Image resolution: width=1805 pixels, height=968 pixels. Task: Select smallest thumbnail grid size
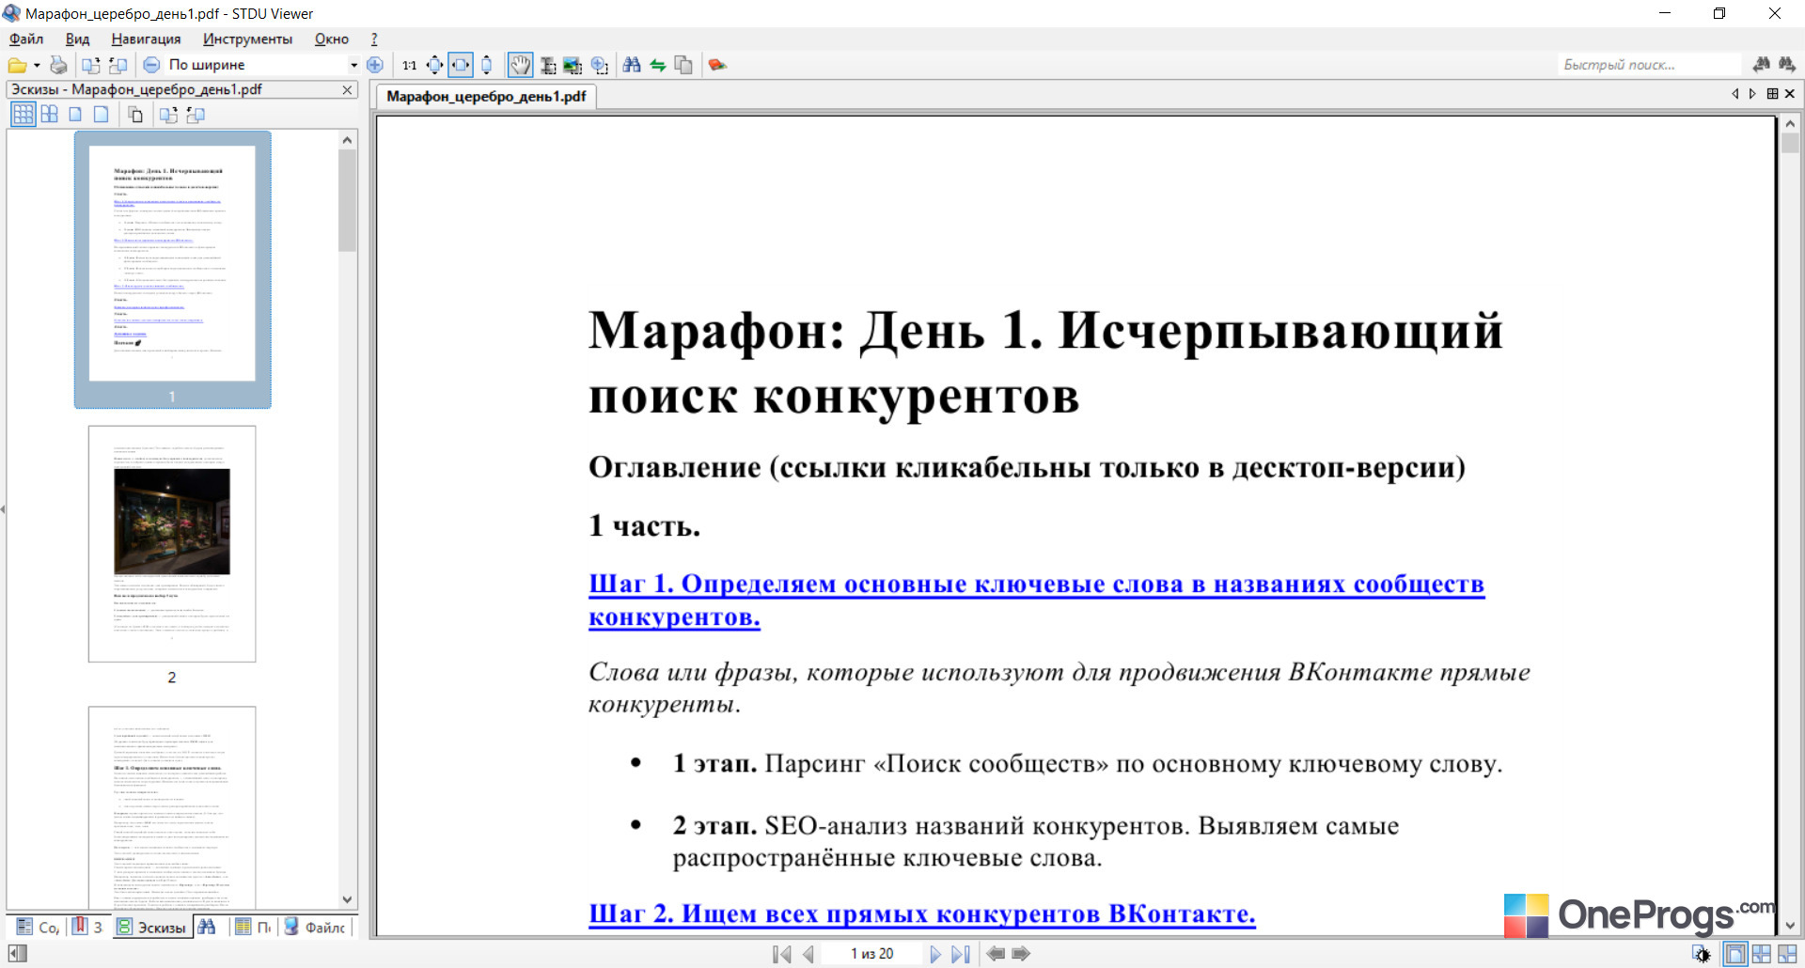[24, 115]
